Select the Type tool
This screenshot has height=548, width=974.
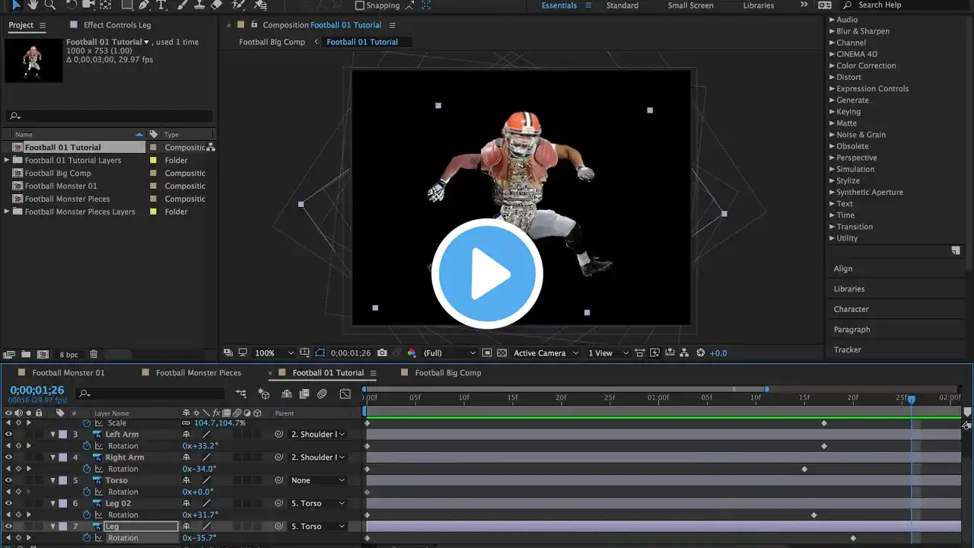click(161, 5)
